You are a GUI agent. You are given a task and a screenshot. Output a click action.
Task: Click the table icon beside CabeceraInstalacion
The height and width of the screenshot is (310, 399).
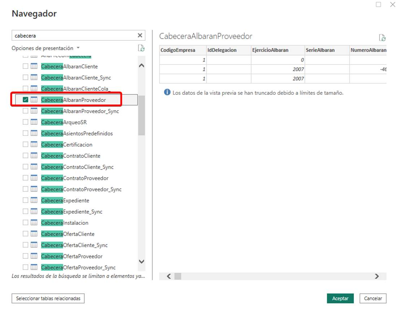pos(34,223)
